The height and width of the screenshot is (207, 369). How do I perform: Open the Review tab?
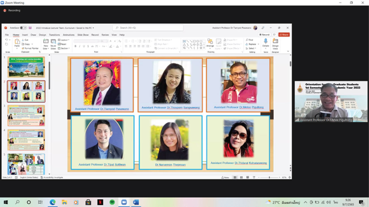(x=105, y=35)
